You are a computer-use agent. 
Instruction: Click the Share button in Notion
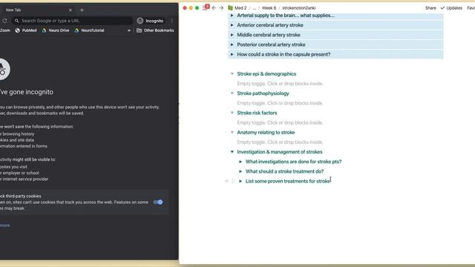pos(430,8)
